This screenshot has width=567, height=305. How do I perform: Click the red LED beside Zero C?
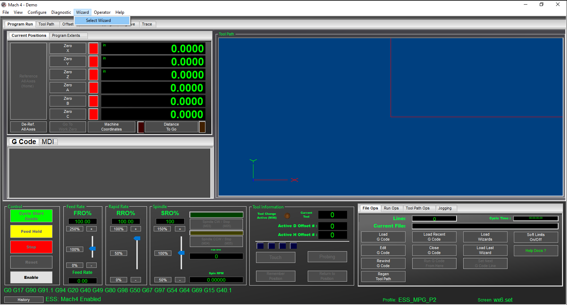[x=93, y=114]
